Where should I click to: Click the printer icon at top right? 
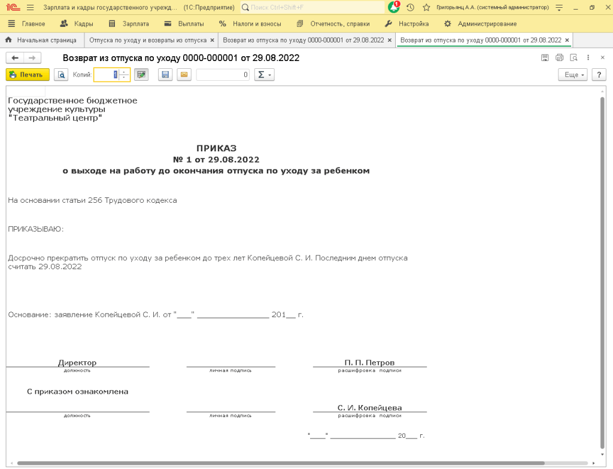559,58
